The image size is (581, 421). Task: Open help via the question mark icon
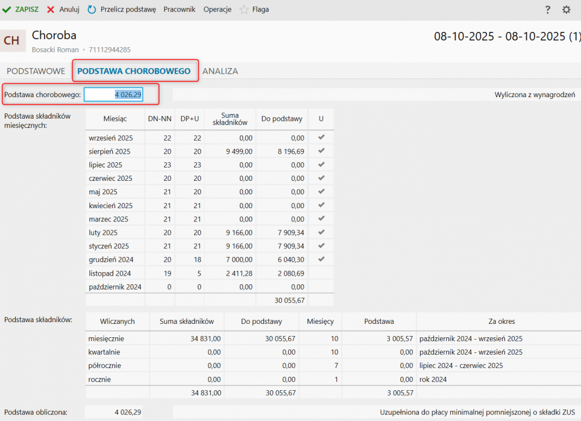coord(548,10)
